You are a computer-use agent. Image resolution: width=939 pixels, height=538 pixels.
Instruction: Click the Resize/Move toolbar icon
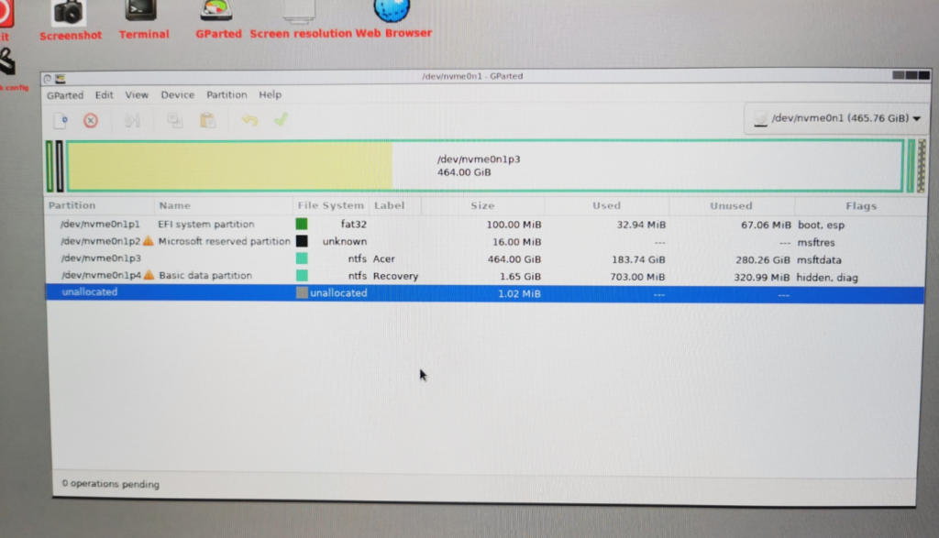pyautogui.click(x=132, y=120)
